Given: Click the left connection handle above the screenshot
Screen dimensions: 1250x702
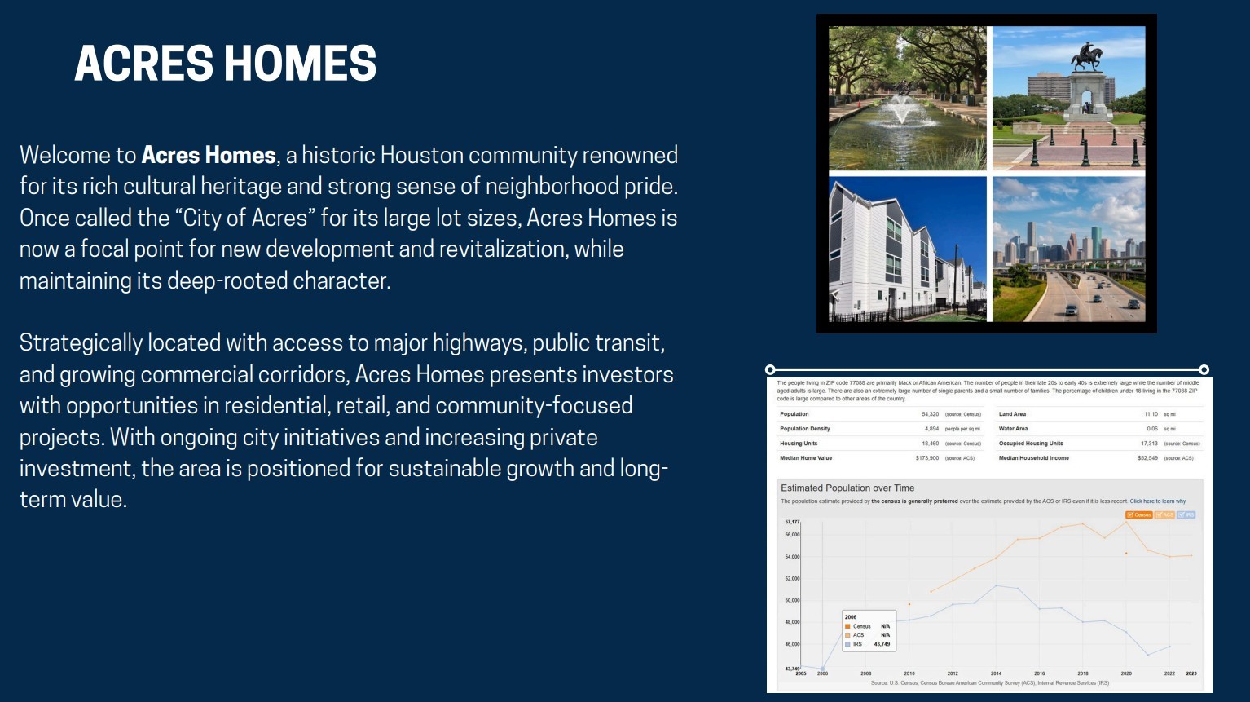Looking at the screenshot, I should point(769,369).
